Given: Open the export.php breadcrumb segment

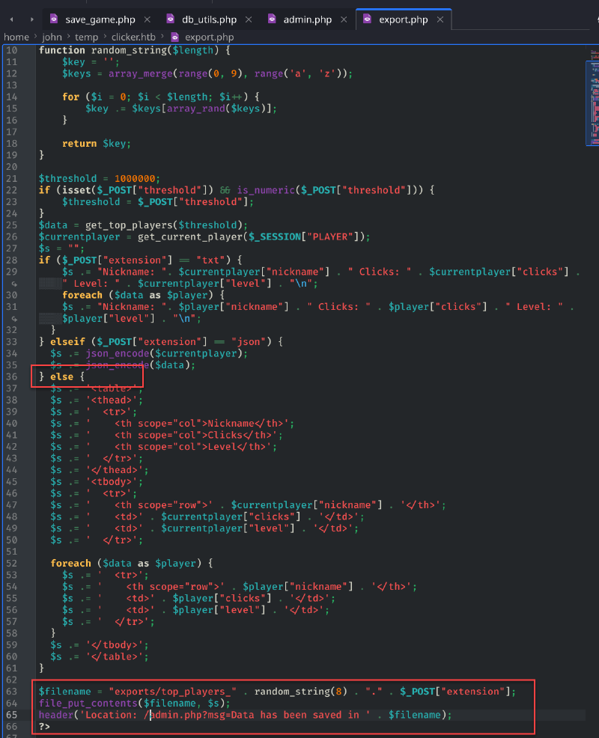Looking at the screenshot, I should click(209, 37).
